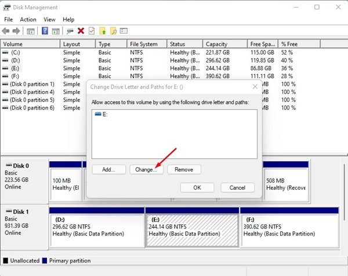Open the View menu
The height and width of the screenshot is (276, 348).
point(49,19)
